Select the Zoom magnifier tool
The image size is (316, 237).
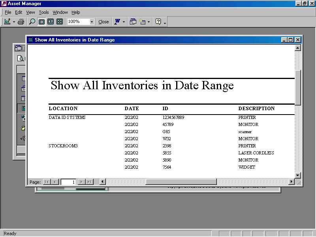click(32, 22)
